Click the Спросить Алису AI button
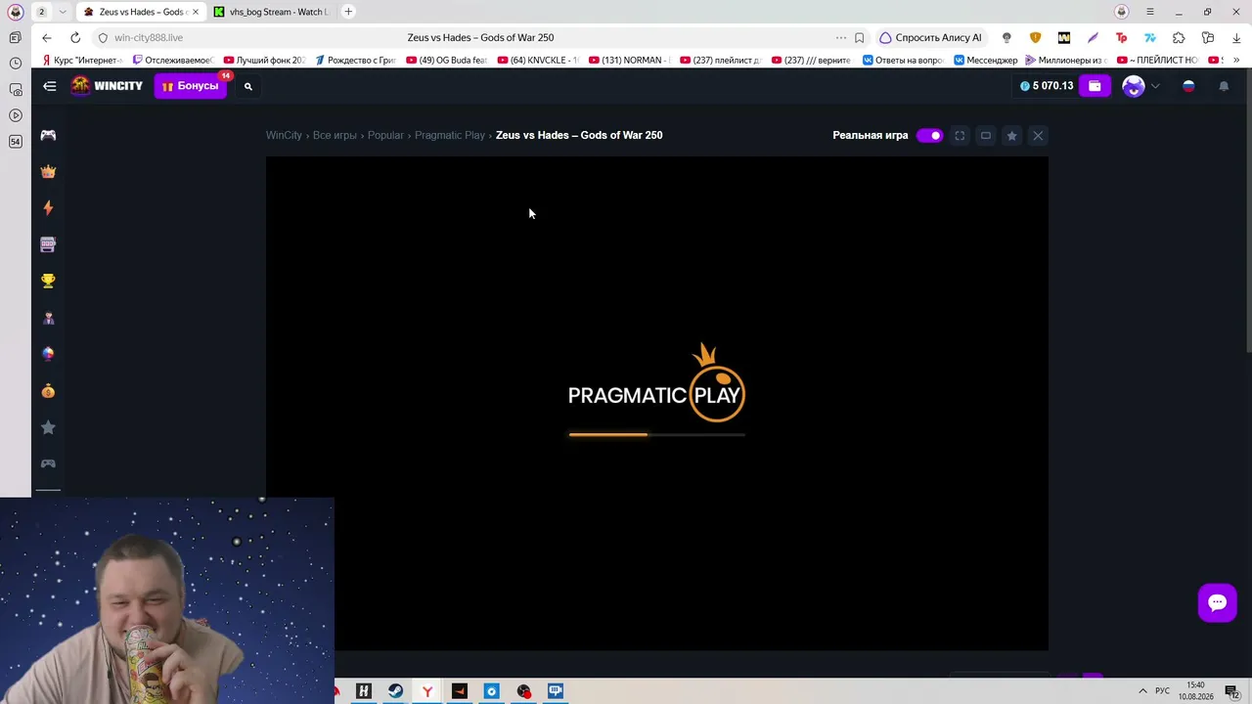 [930, 37]
